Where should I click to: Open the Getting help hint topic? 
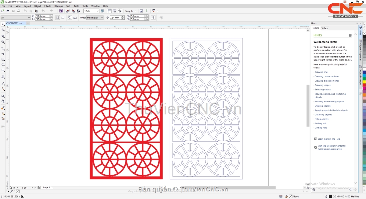point(321,128)
